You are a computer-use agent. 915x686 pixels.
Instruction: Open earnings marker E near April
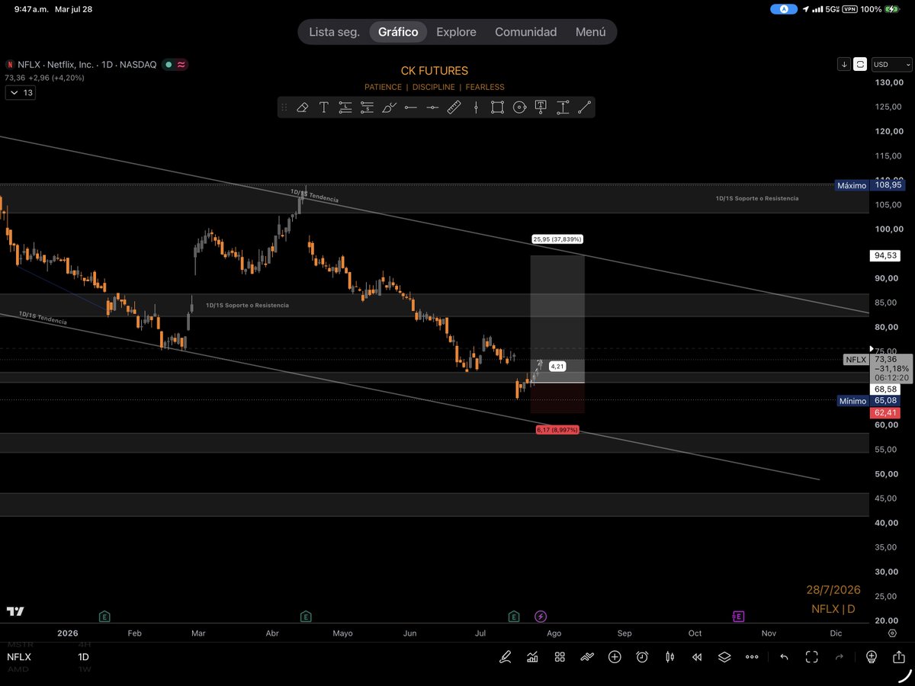pyautogui.click(x=306, y=616)
